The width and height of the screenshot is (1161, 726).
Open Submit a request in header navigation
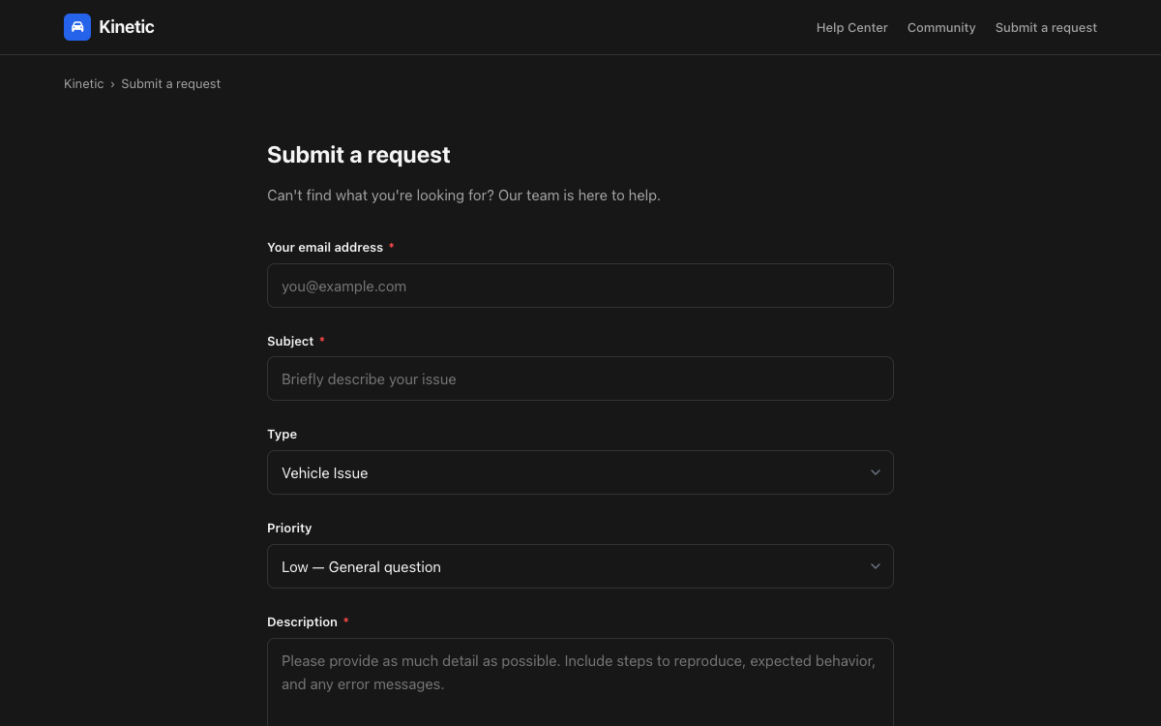1046,27
